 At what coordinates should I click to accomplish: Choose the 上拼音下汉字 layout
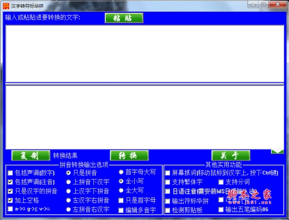click(68, 182)
